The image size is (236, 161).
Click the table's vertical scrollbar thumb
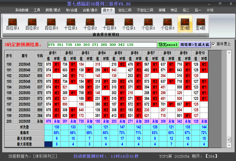(229, 139)
